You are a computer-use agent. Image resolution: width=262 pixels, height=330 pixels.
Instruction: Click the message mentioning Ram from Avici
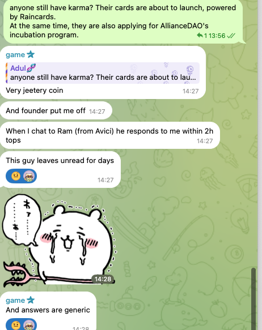110,135
